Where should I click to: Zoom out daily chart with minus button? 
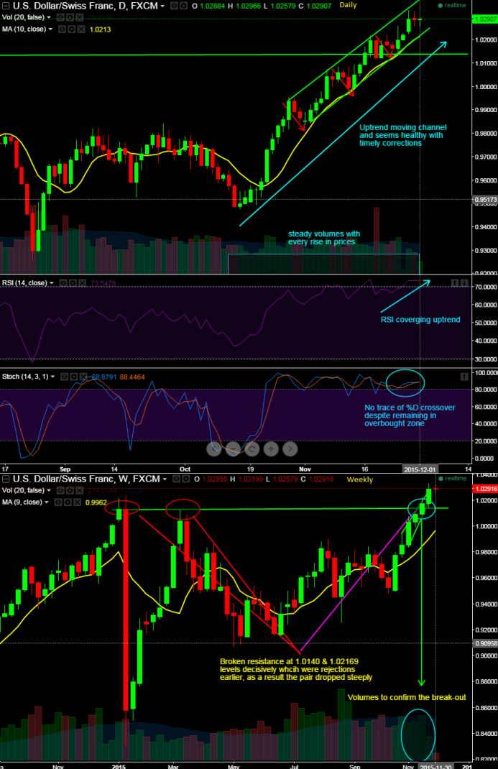coord(234,448)
